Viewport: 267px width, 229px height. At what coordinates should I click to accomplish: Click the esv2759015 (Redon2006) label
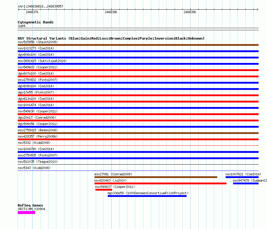(38, 130)
